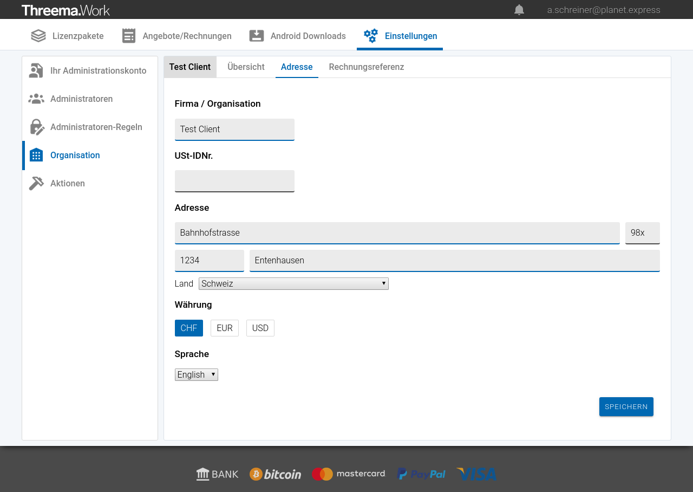This screenshot has height=492, width=693.
Task: Select EUR as currency
Action: coord(225,328)
